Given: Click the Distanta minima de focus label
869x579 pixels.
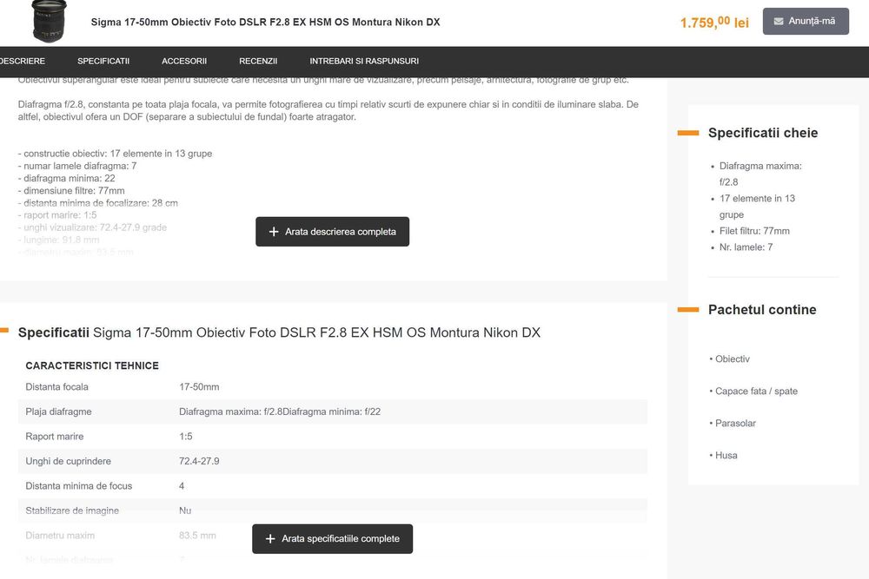Looking at the screenshot, I should click(79, 486).
